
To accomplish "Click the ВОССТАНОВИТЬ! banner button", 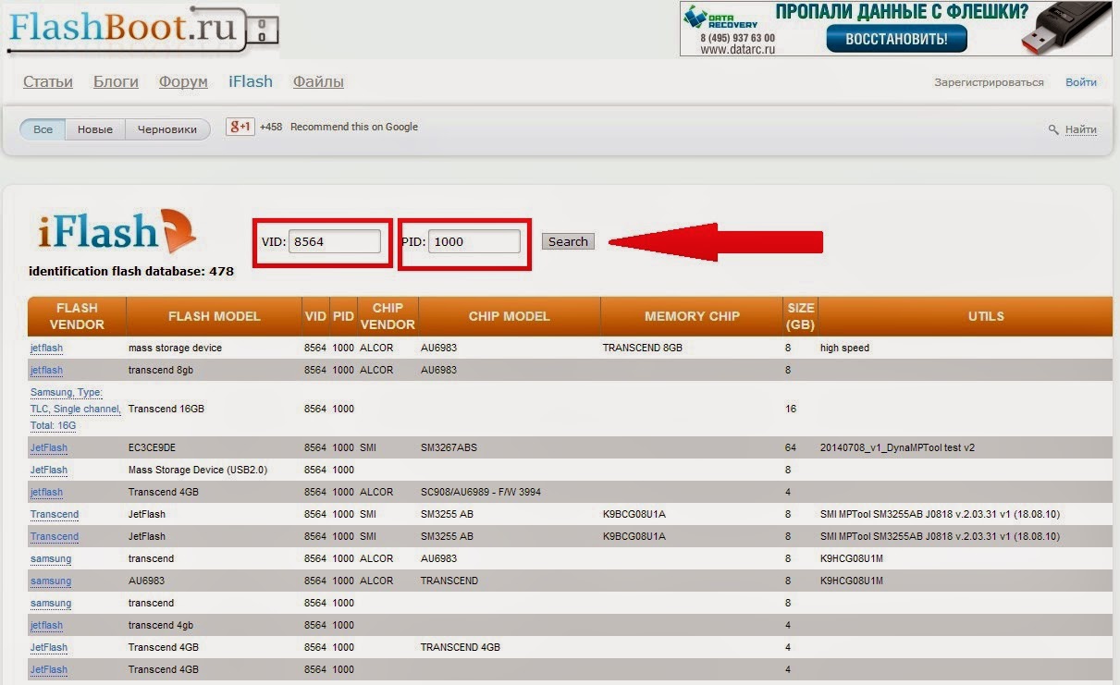I will (x=896, y=39).
